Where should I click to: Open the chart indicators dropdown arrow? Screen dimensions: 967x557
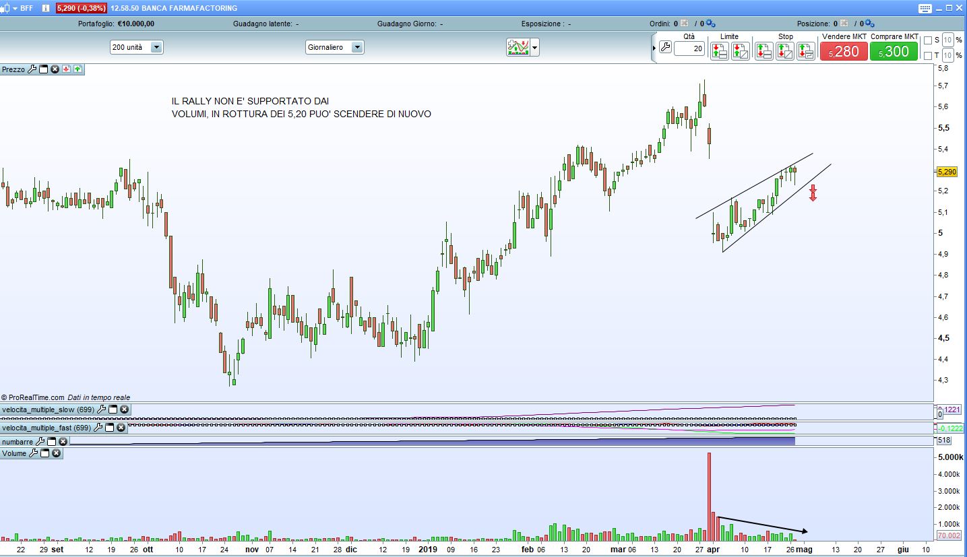[535, 47]
